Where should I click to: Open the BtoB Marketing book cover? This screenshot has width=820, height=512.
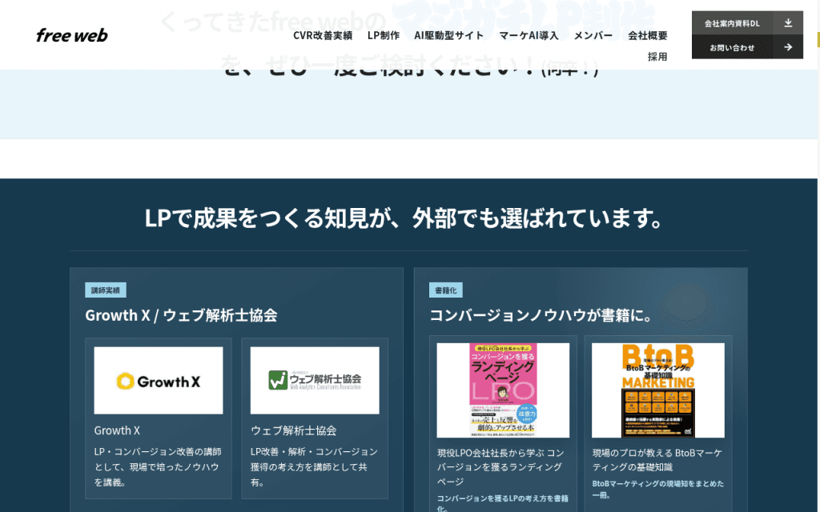click(658, 390)
